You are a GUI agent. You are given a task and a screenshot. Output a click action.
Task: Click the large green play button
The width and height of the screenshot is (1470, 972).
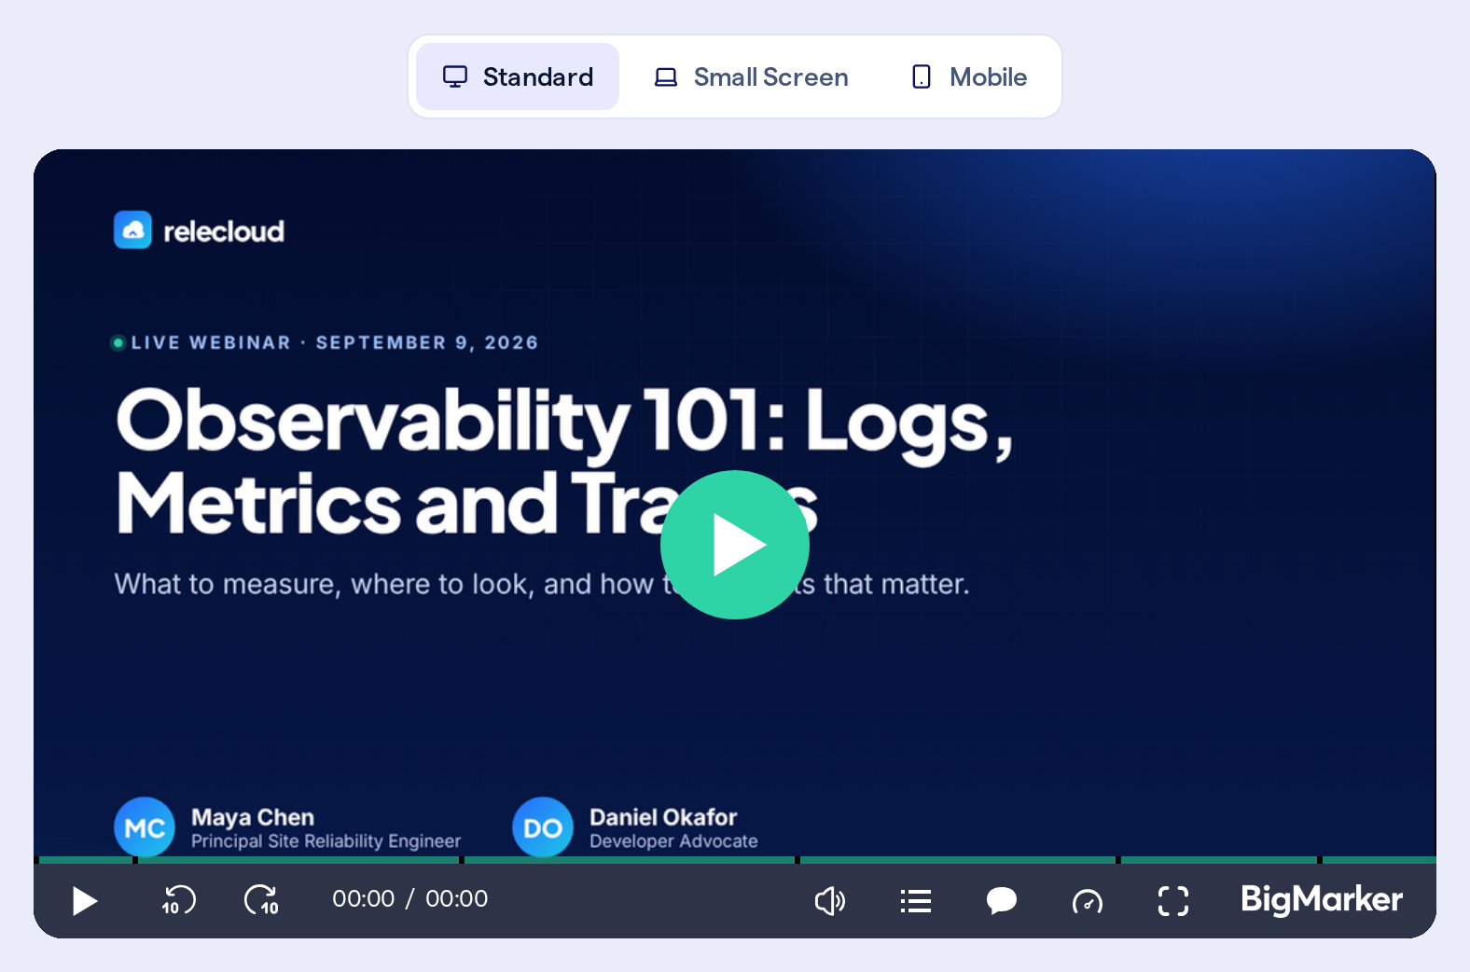pyautogui.click(x=735, y=545)
